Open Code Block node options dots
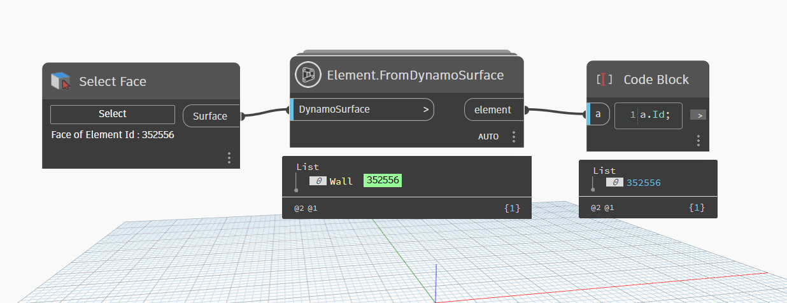Screen dimensions: 787x303 [698, 141]
